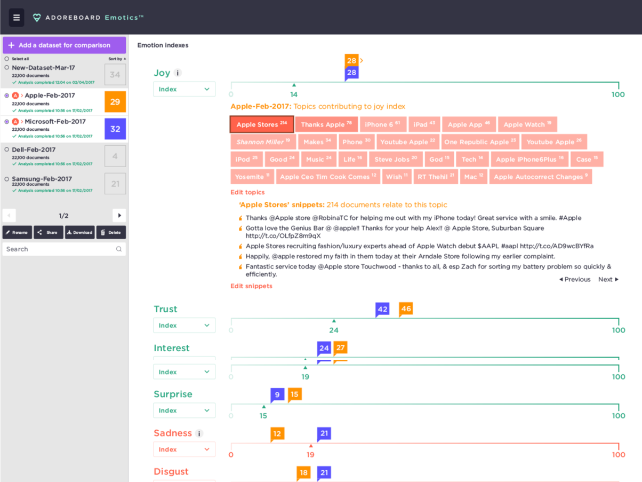Click the orange 28 Joy marker flag
This screenshot has height=482, width=642.
click(351, 60)
